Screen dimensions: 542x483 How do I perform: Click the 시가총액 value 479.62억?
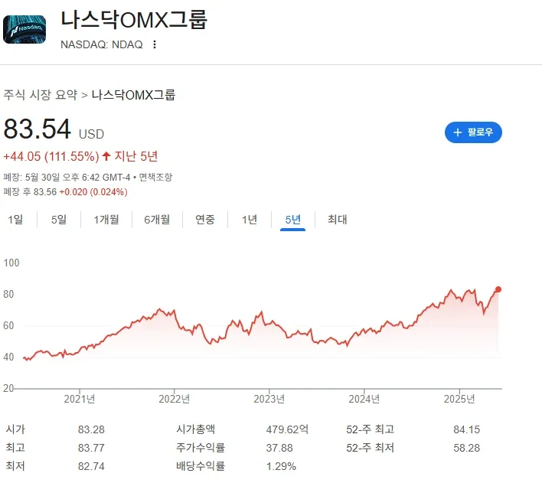coord(287,429)
